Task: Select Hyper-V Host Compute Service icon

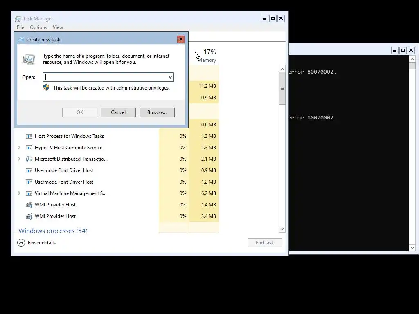Action: click(29, 148)
